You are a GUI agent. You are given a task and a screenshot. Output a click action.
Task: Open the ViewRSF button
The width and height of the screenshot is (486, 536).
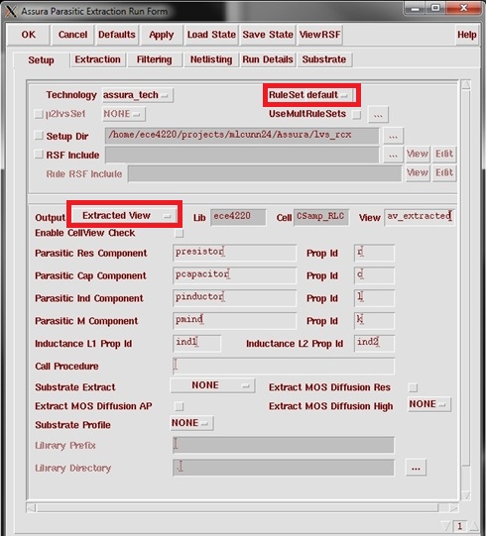tap(319, 35)
